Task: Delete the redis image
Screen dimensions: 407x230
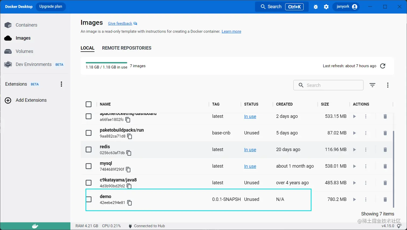Action: pos(385,150)
